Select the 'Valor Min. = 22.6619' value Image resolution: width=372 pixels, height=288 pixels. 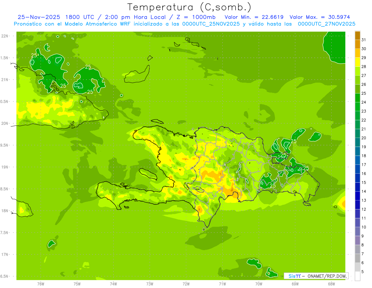point(254,17)
